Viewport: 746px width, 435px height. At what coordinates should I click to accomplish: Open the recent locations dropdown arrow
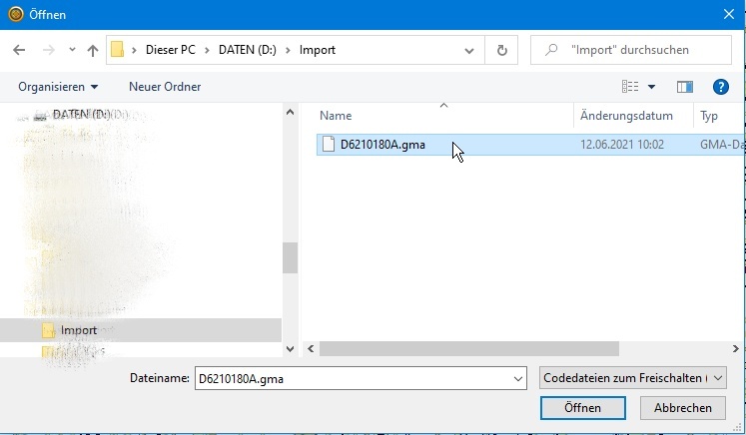coord(71,50)
